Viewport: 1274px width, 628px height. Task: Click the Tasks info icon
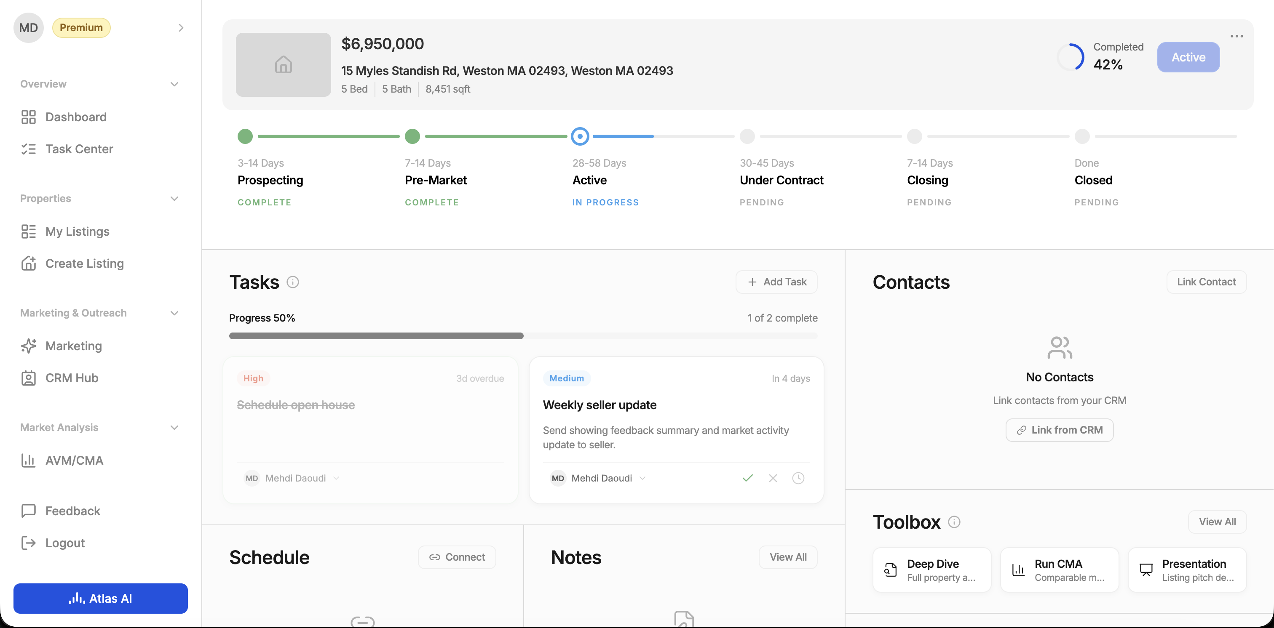(293, 282)
